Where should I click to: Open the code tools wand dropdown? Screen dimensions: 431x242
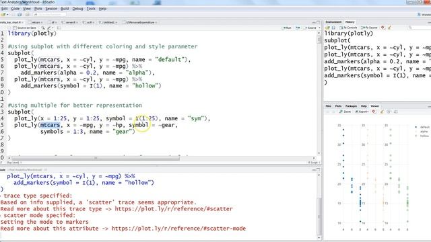51,28
